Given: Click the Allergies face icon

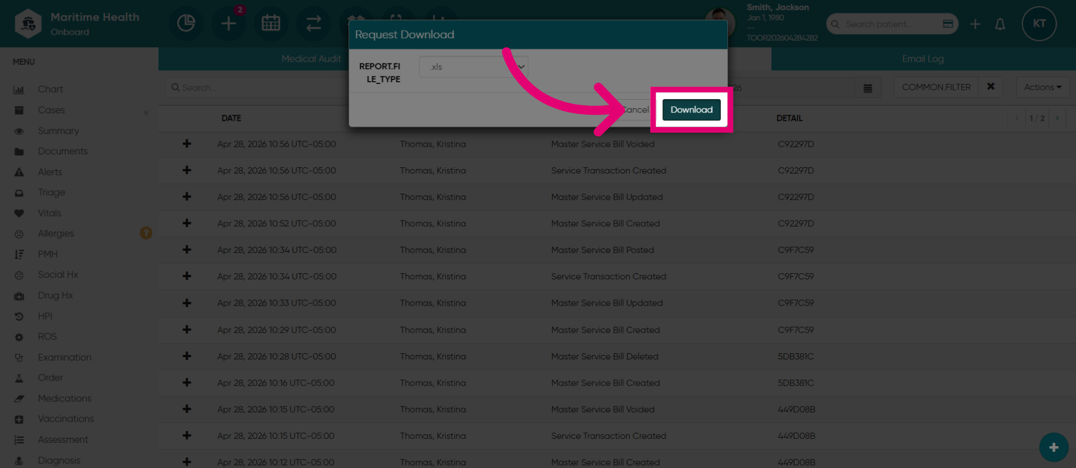Looking at the screenshot, I should pos(19,234).
